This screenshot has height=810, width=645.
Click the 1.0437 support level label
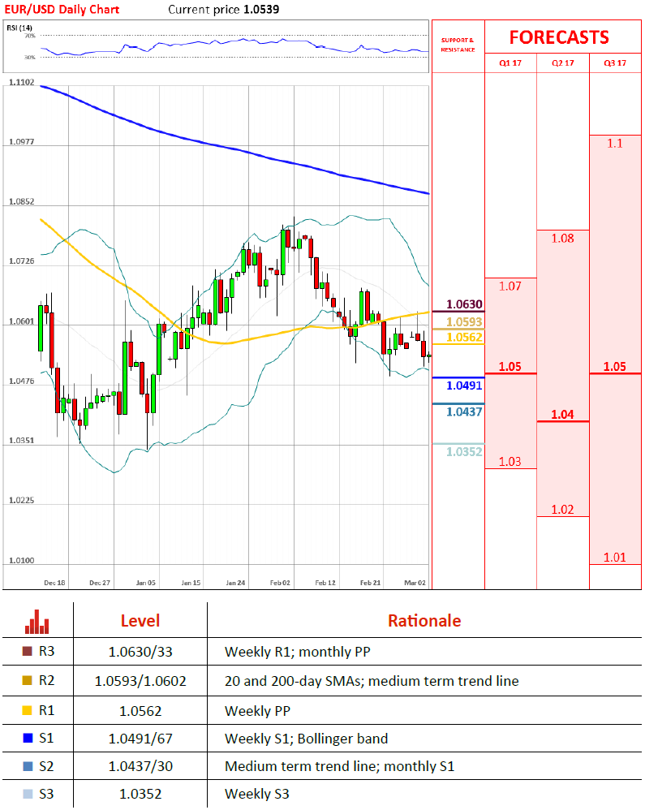[464, 411]
